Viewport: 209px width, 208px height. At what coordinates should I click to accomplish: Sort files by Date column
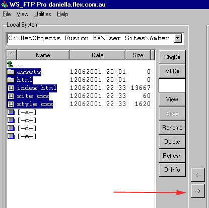tap(97, 55)
